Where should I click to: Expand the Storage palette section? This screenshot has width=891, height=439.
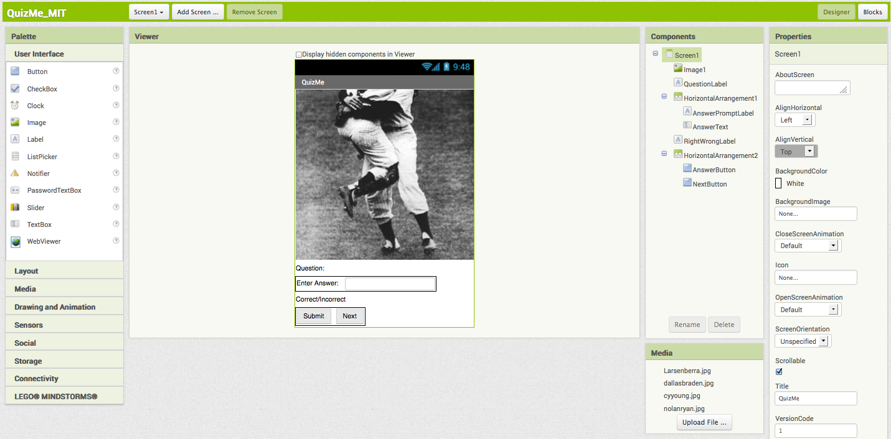click(x=65, y=361)
